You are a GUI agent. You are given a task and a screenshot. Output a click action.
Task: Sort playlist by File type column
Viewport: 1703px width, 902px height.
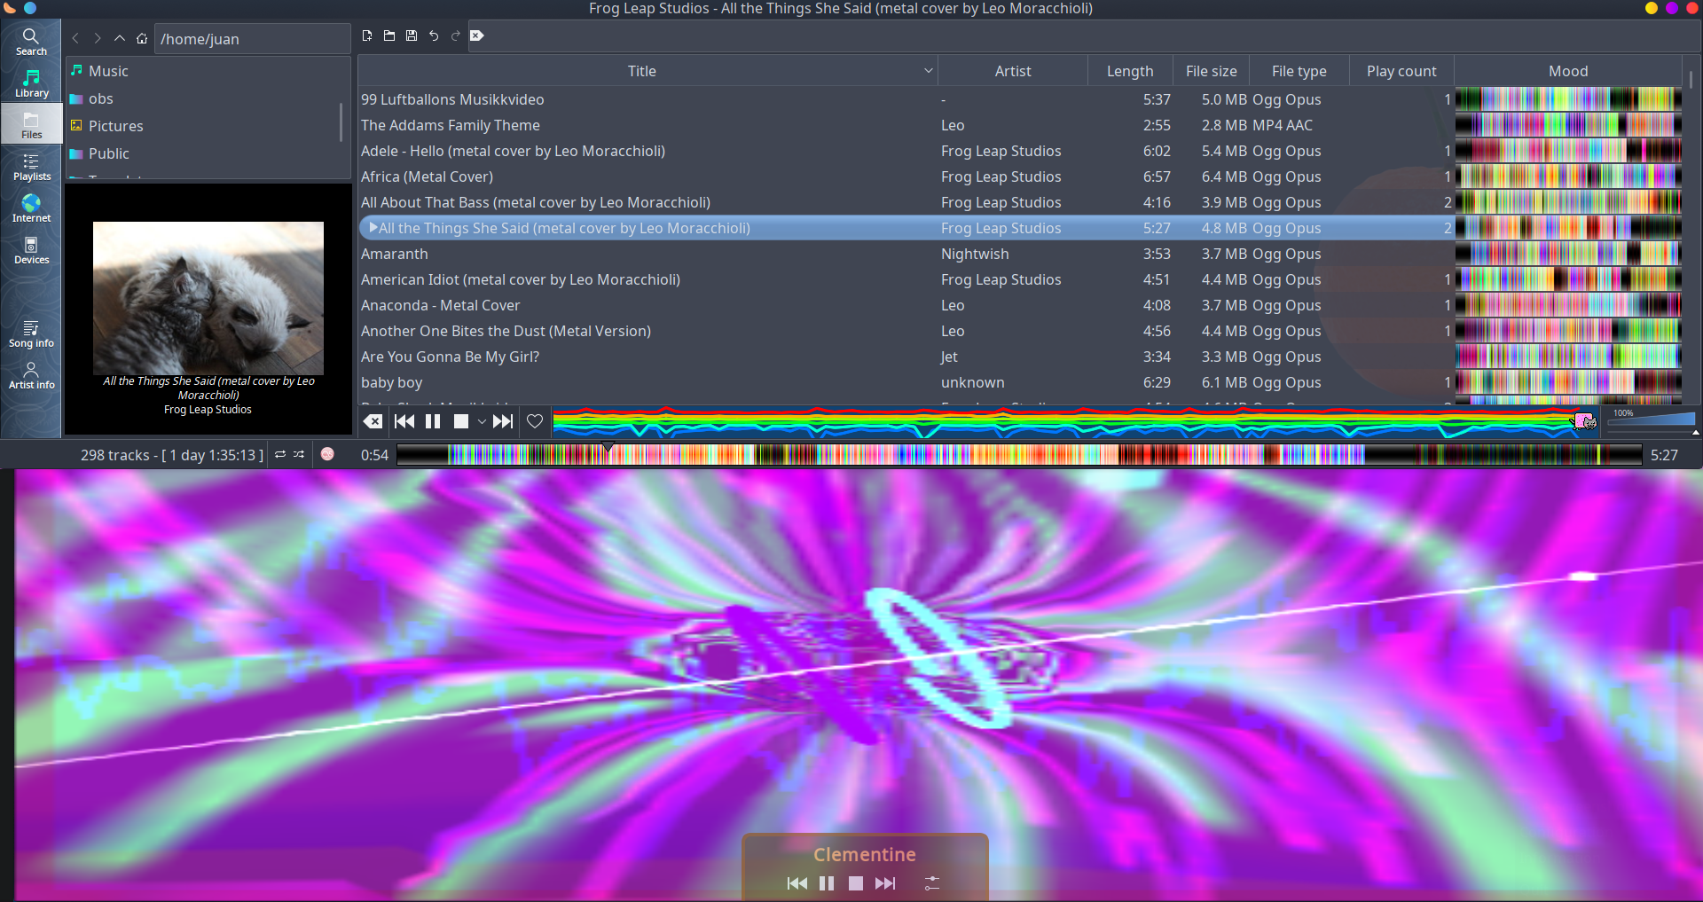coord(1299,71)
